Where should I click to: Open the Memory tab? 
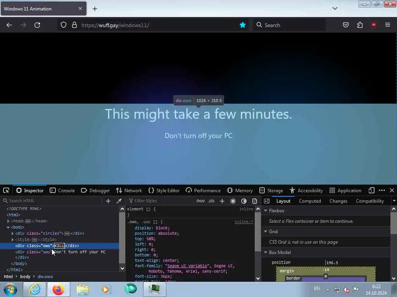click(240, 190)
